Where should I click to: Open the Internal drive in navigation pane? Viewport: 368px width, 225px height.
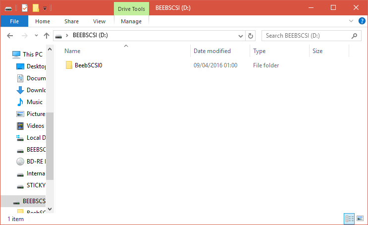point(31,173)
